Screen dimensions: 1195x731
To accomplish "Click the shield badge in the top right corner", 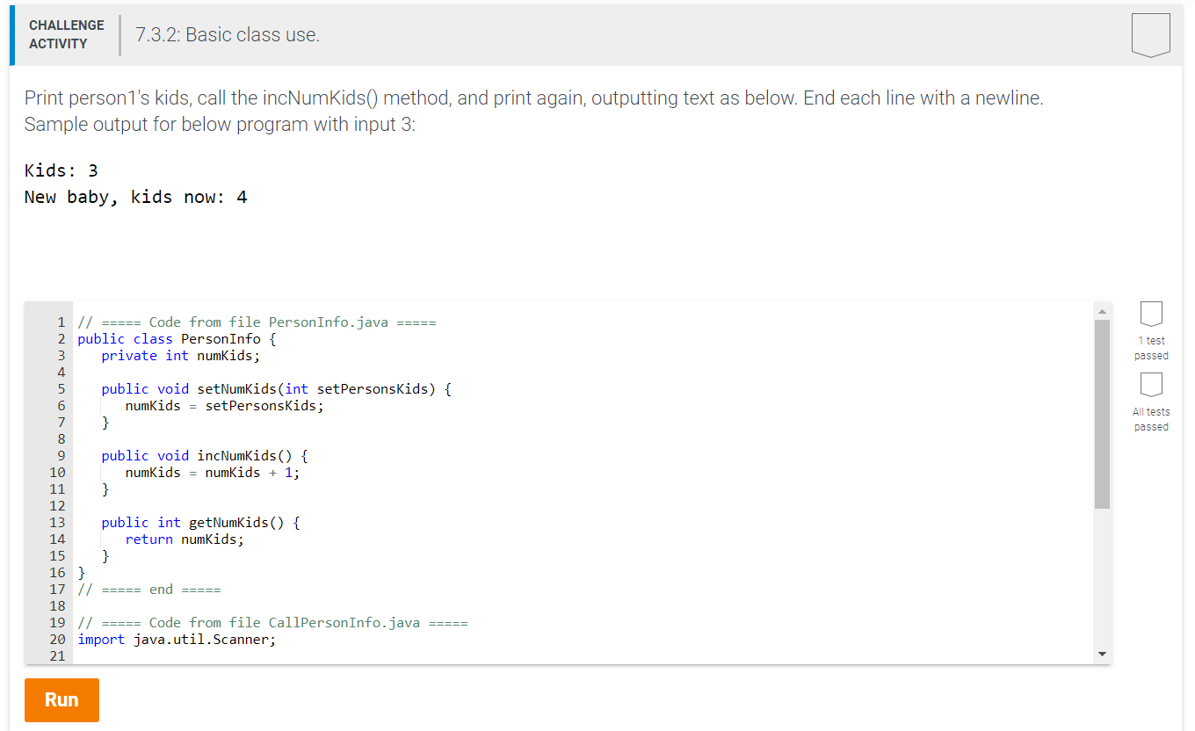I will (1150, 33).
